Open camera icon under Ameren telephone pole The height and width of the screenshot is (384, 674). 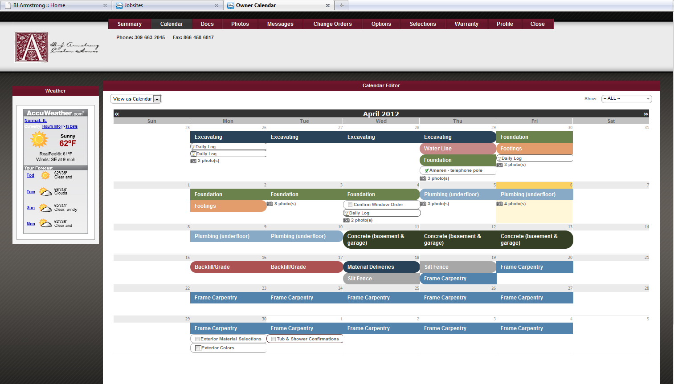coord(423,178)
